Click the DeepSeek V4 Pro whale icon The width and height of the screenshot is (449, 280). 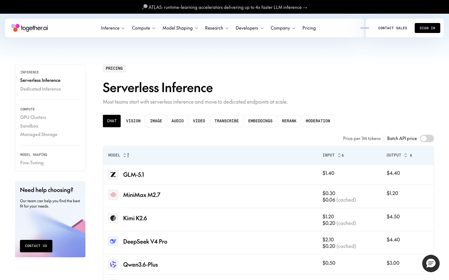113,241
